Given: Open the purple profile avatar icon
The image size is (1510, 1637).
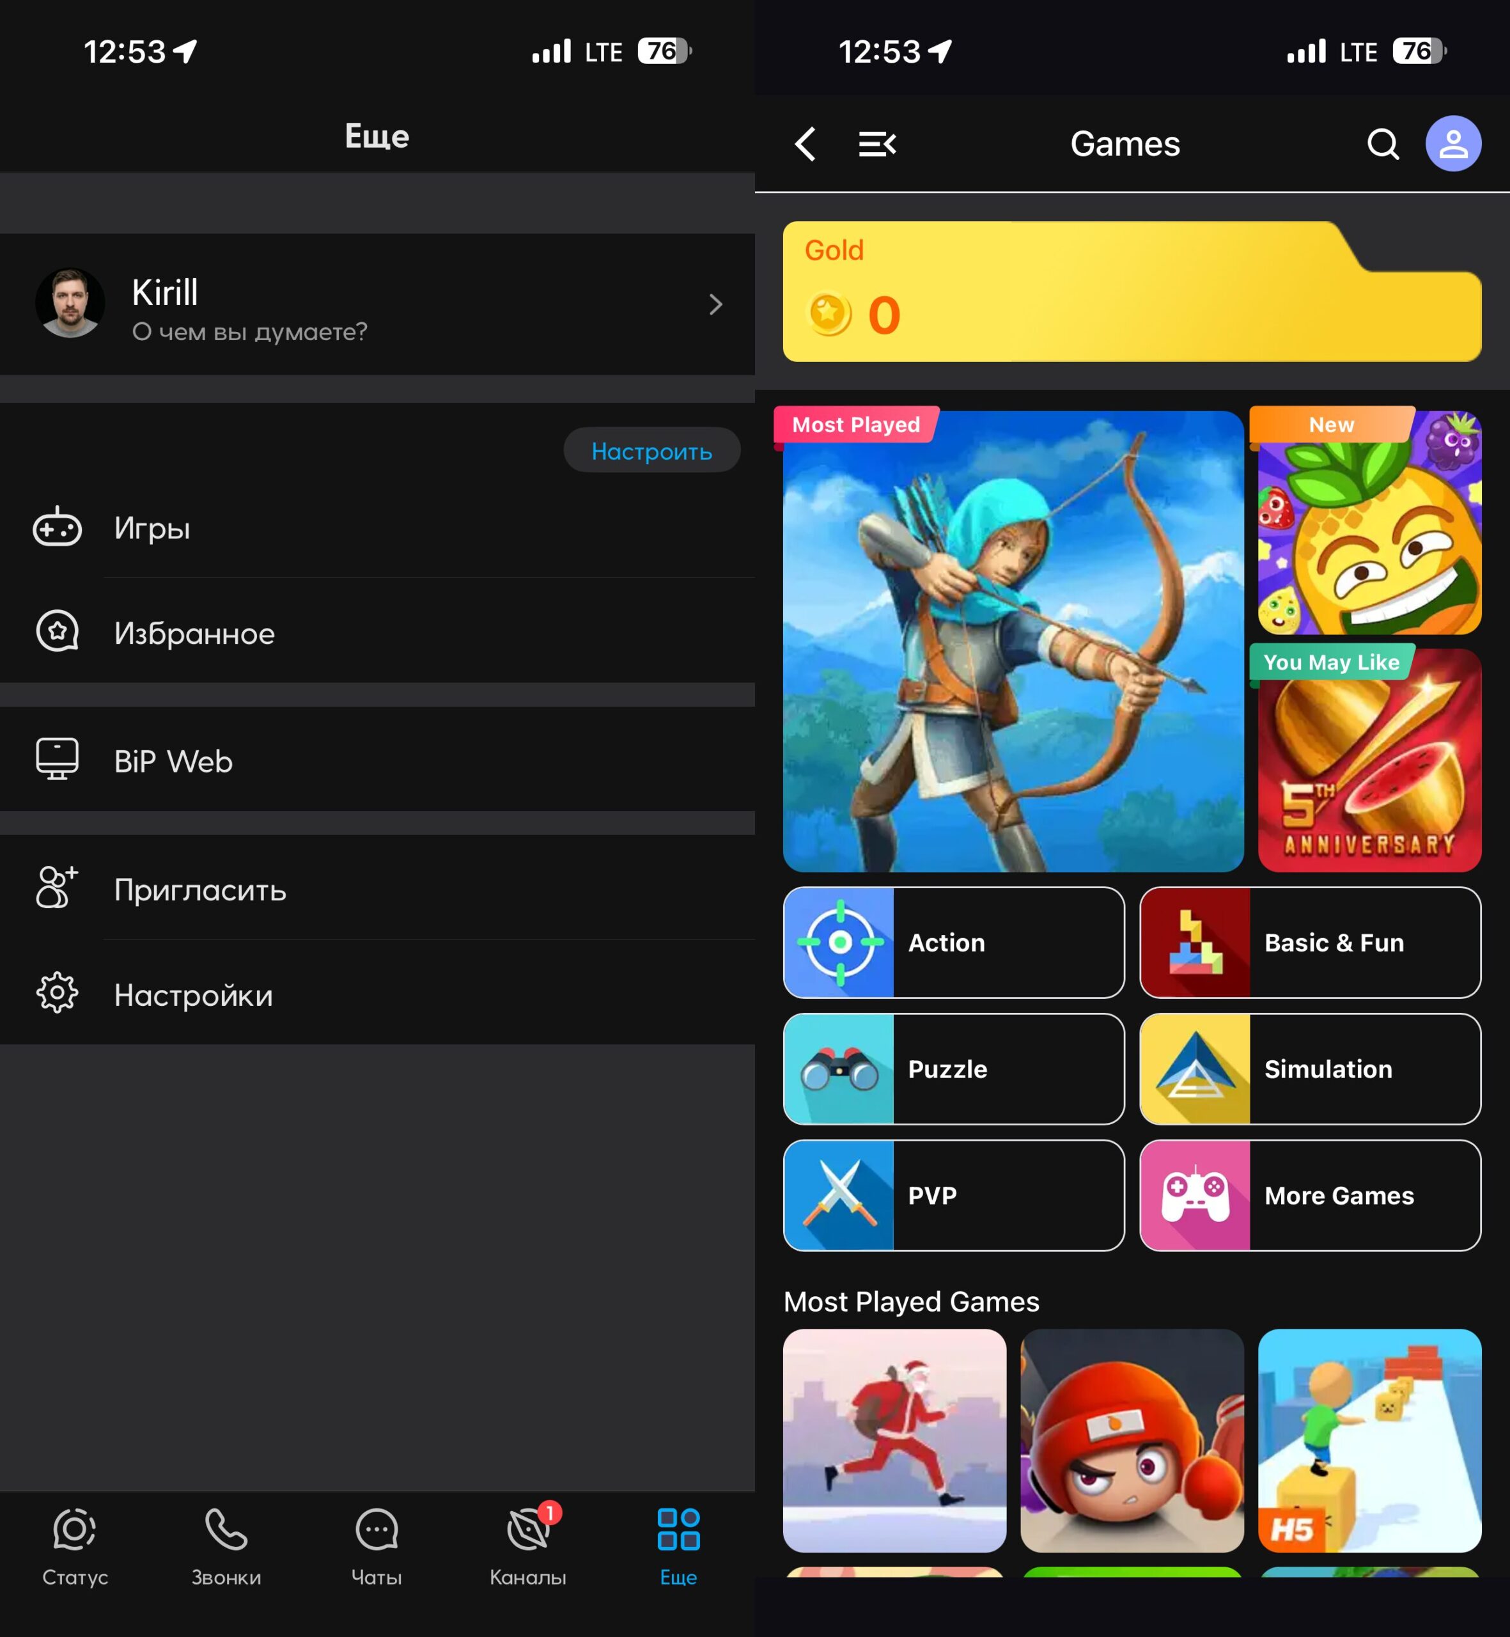Looking at the screenshot, I should [1453, 144].
